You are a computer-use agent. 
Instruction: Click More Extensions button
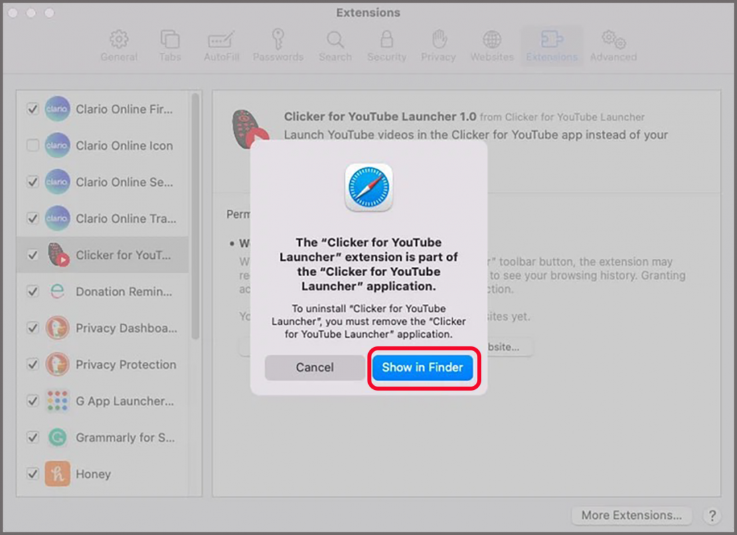631,515
